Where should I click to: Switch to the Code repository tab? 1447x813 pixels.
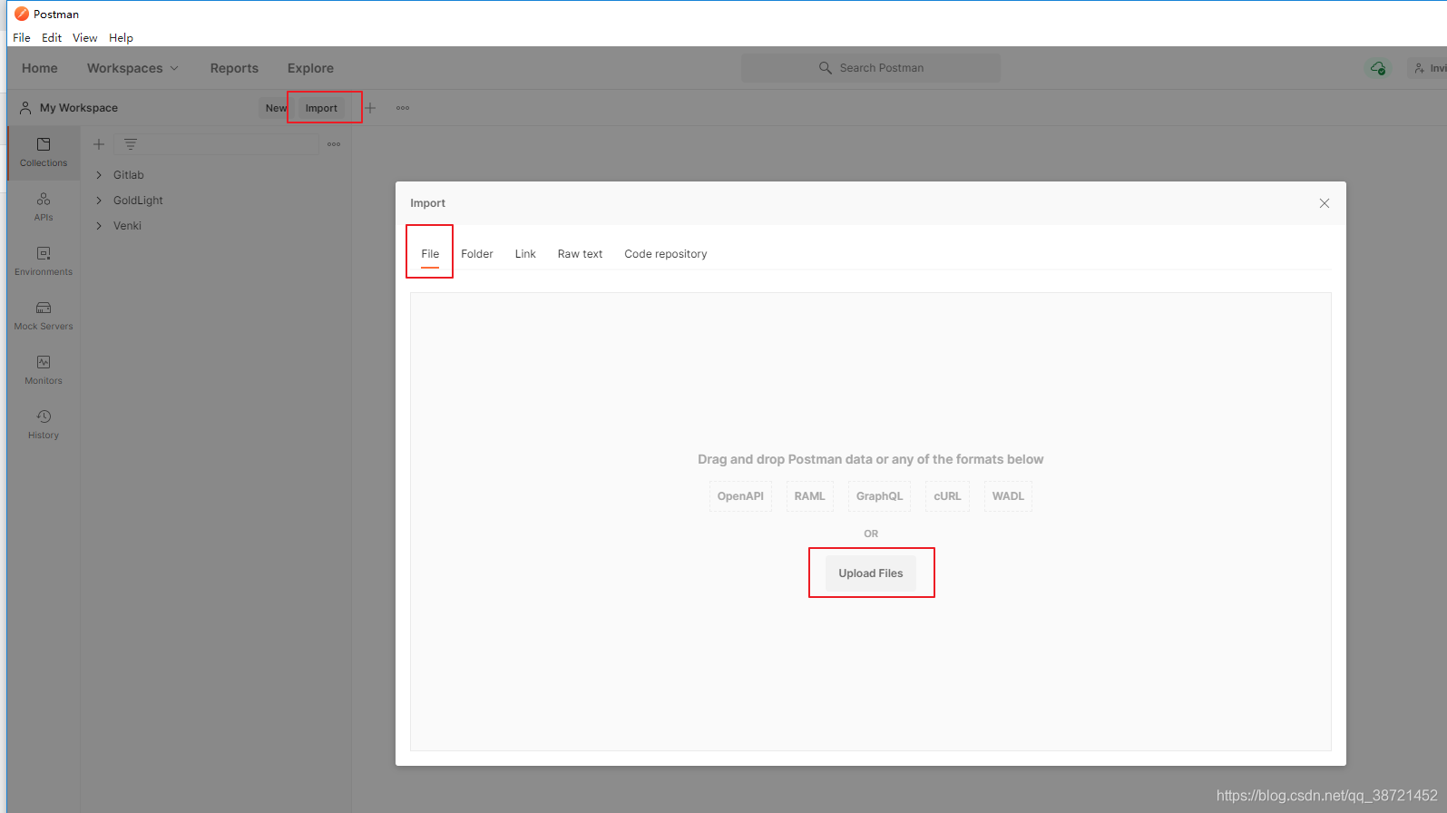(x=666, y=254)
